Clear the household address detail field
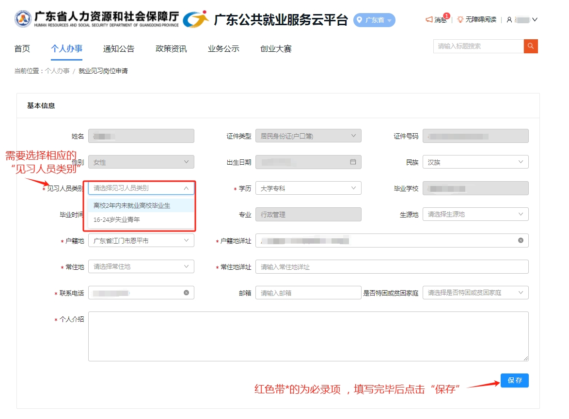569x419 pixels. coord(521,240)
